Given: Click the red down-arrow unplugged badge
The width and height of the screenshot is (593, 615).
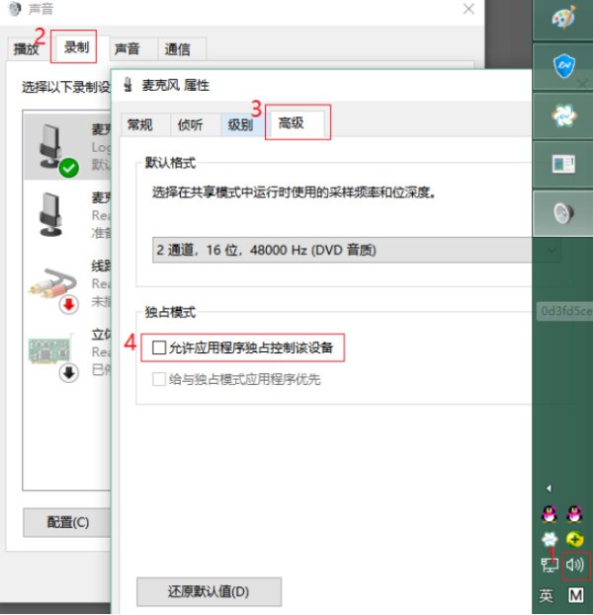Looking at the screenshot, I should click(69, 304).
